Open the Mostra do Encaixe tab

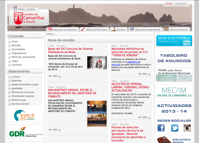coord(94,29)
